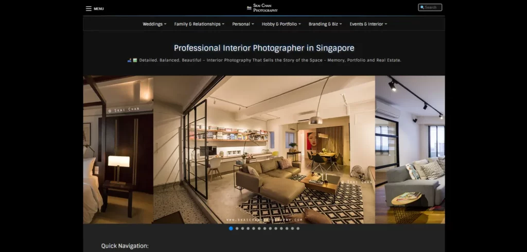
Task: Click the tagline 'Detailed. Balanced. Beautiful' text
Action: pyautogui.click(x=170, y=61)
